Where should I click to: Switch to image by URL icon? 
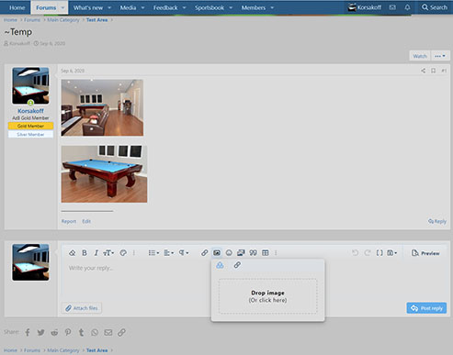click(237, 265)
